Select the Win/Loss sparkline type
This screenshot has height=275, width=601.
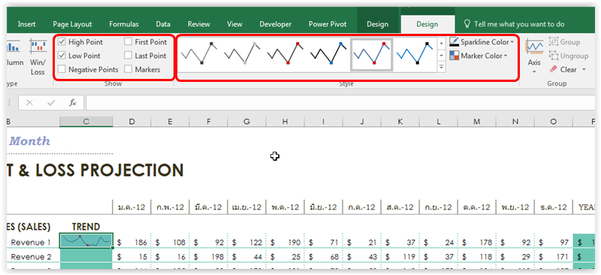(38, 57)
